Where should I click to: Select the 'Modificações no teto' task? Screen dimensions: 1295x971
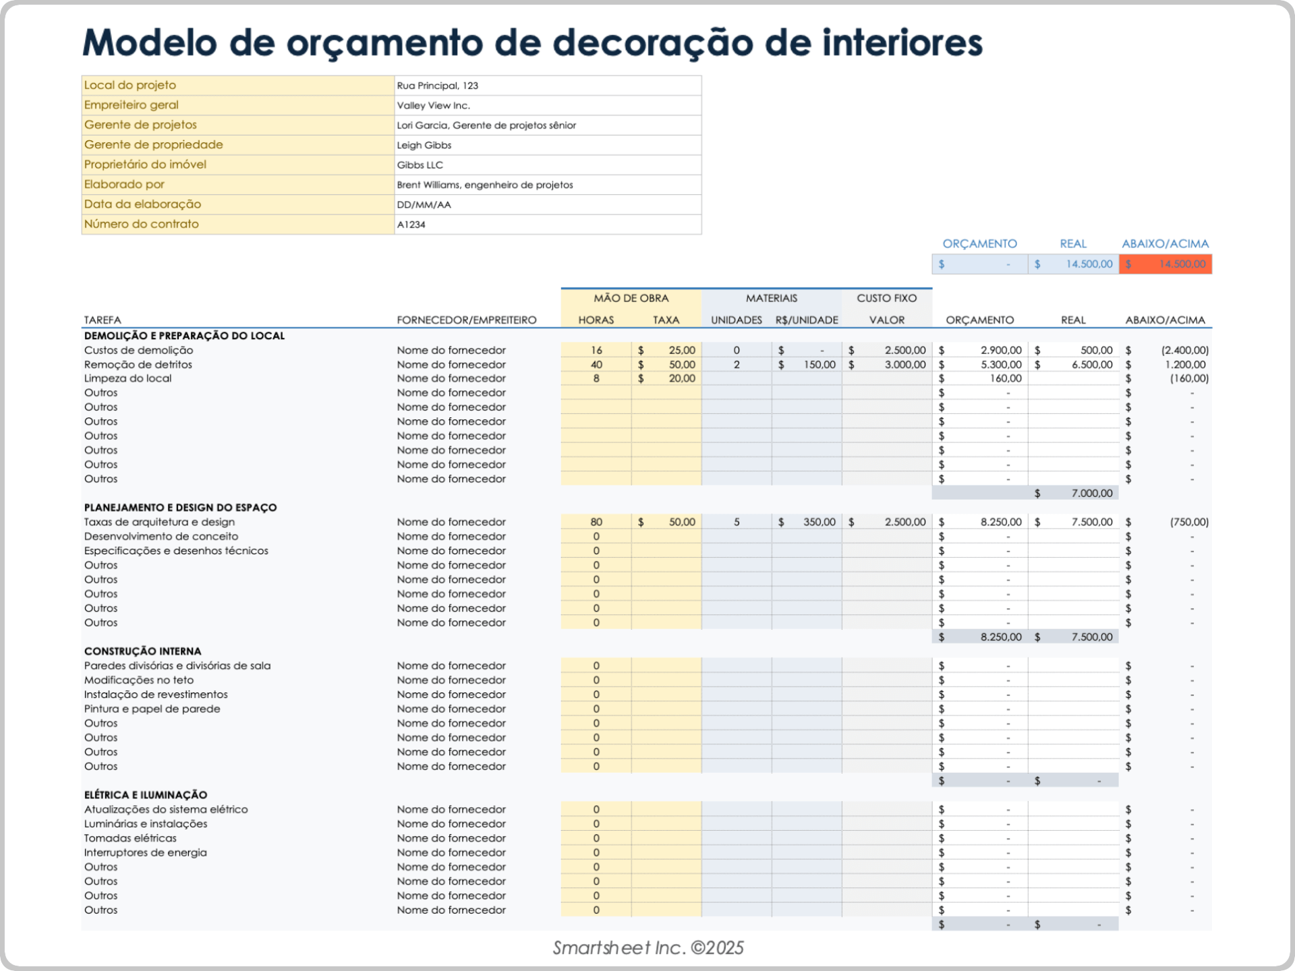pos(138,680)
